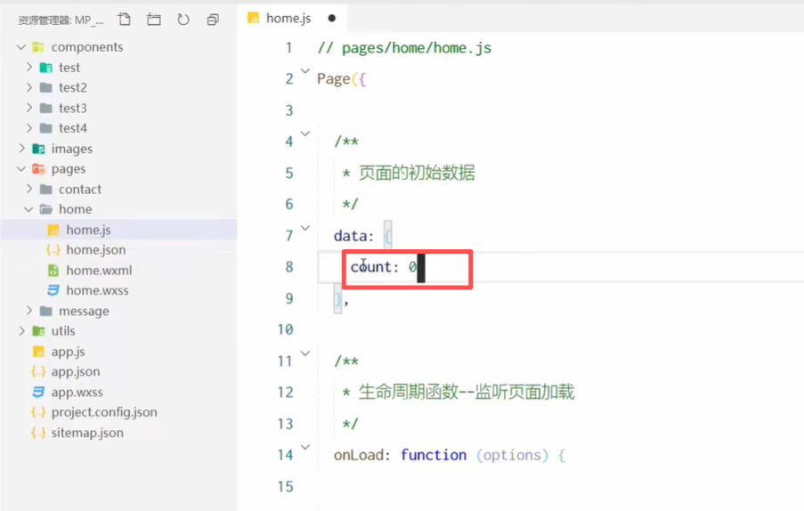This screenshot has width=804, height=511.
Task: Click the app.json braces icon
Action: pyautogui.click(x=38, y=371)
